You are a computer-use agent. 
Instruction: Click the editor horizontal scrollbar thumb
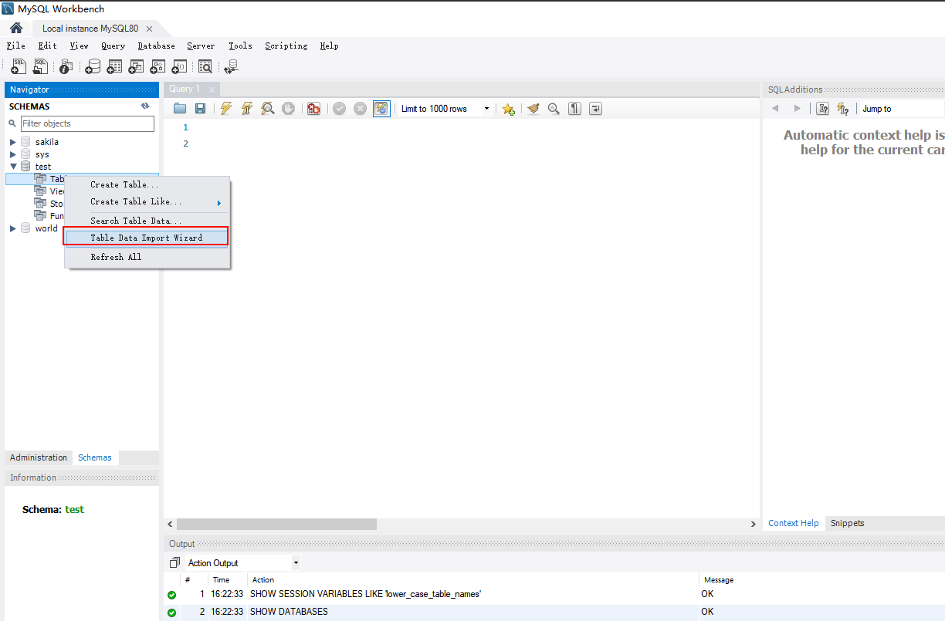tap(276, 524)
